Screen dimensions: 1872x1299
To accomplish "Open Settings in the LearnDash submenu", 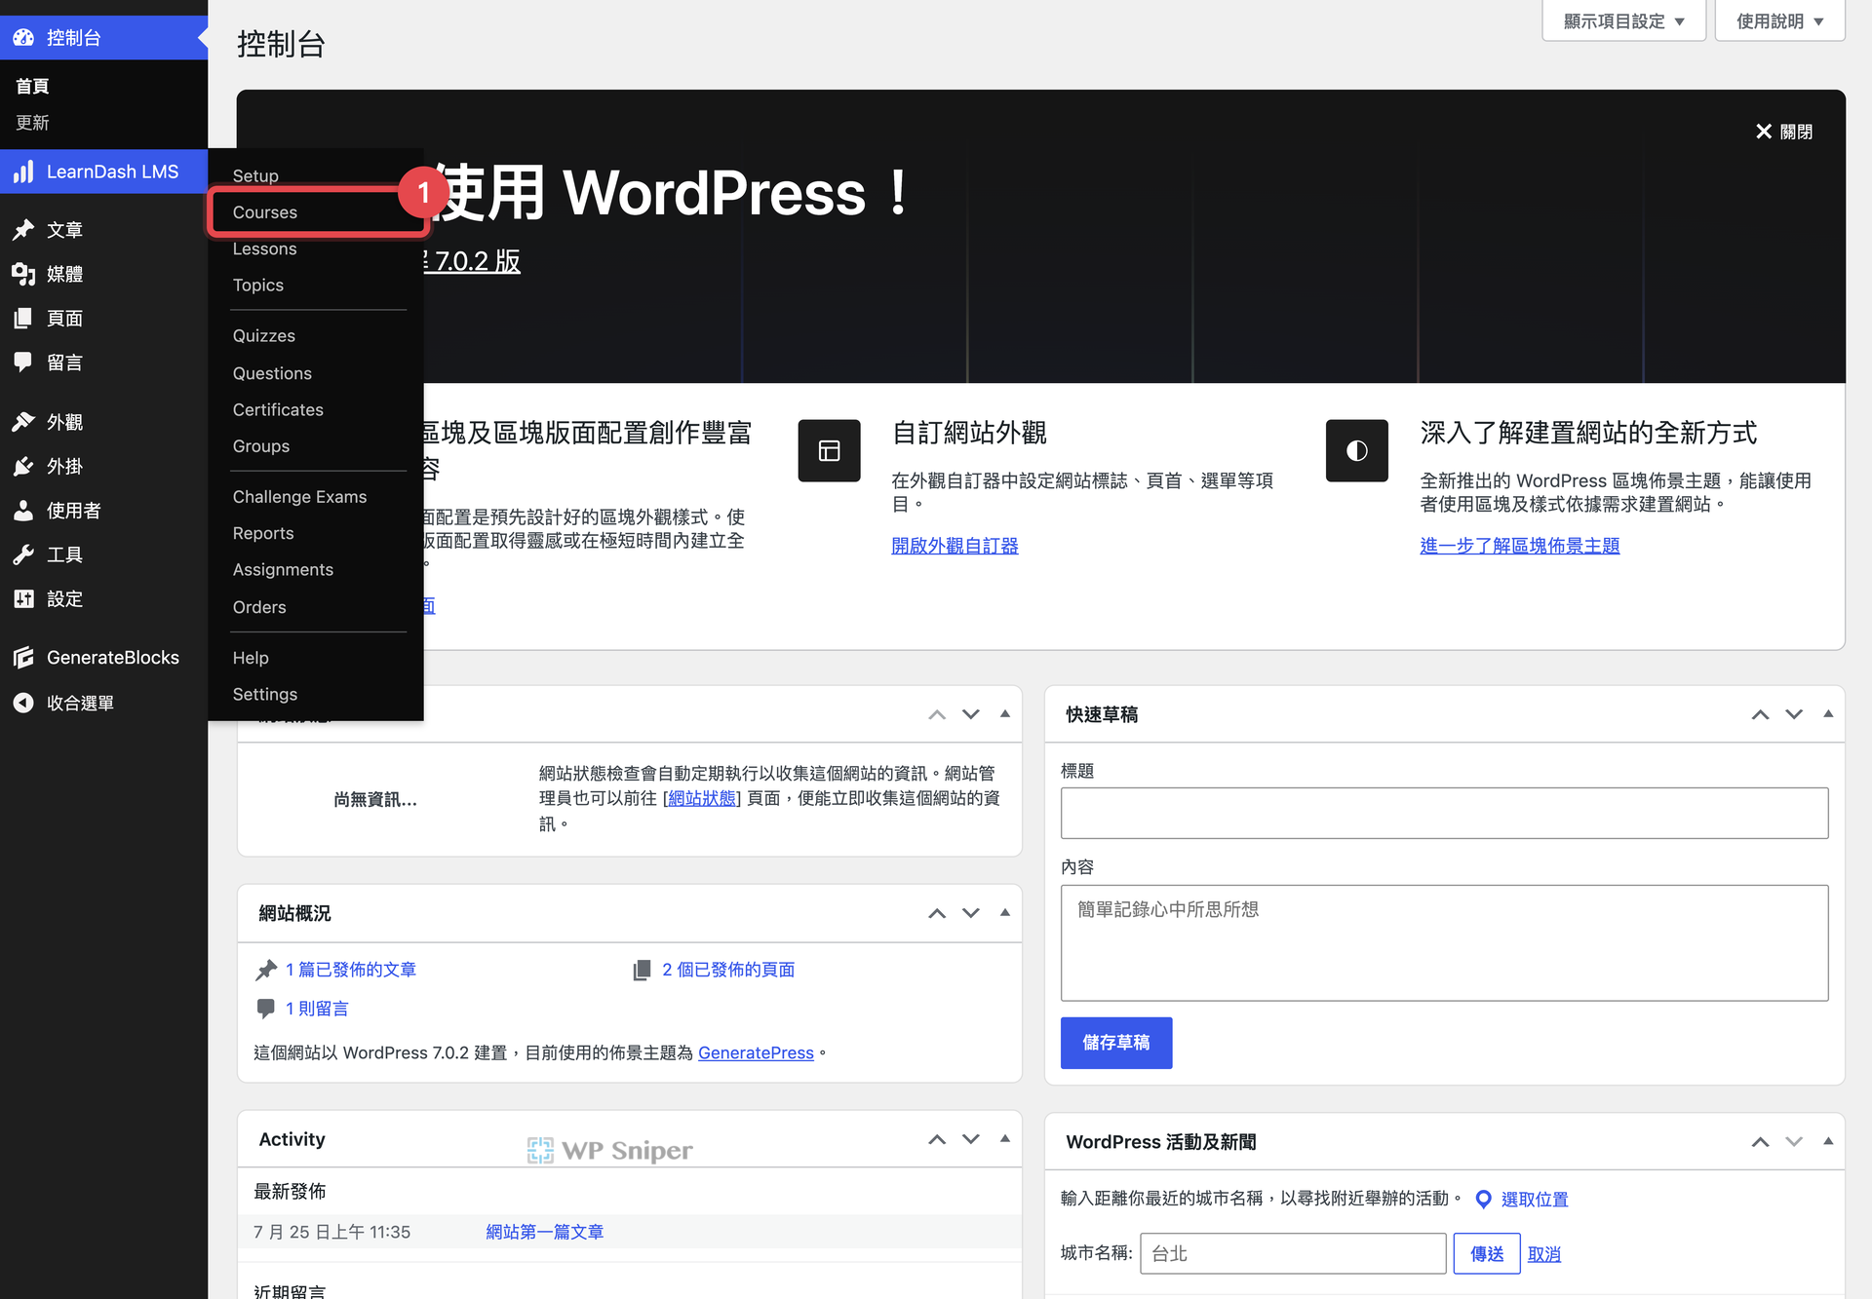I will tap(265, 694).
